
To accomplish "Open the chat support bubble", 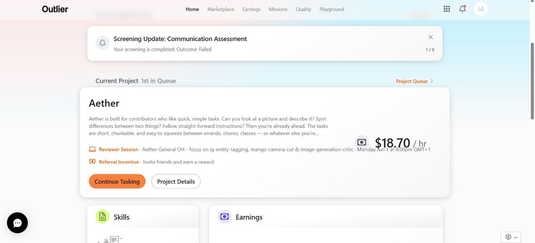I will point(17,223).
